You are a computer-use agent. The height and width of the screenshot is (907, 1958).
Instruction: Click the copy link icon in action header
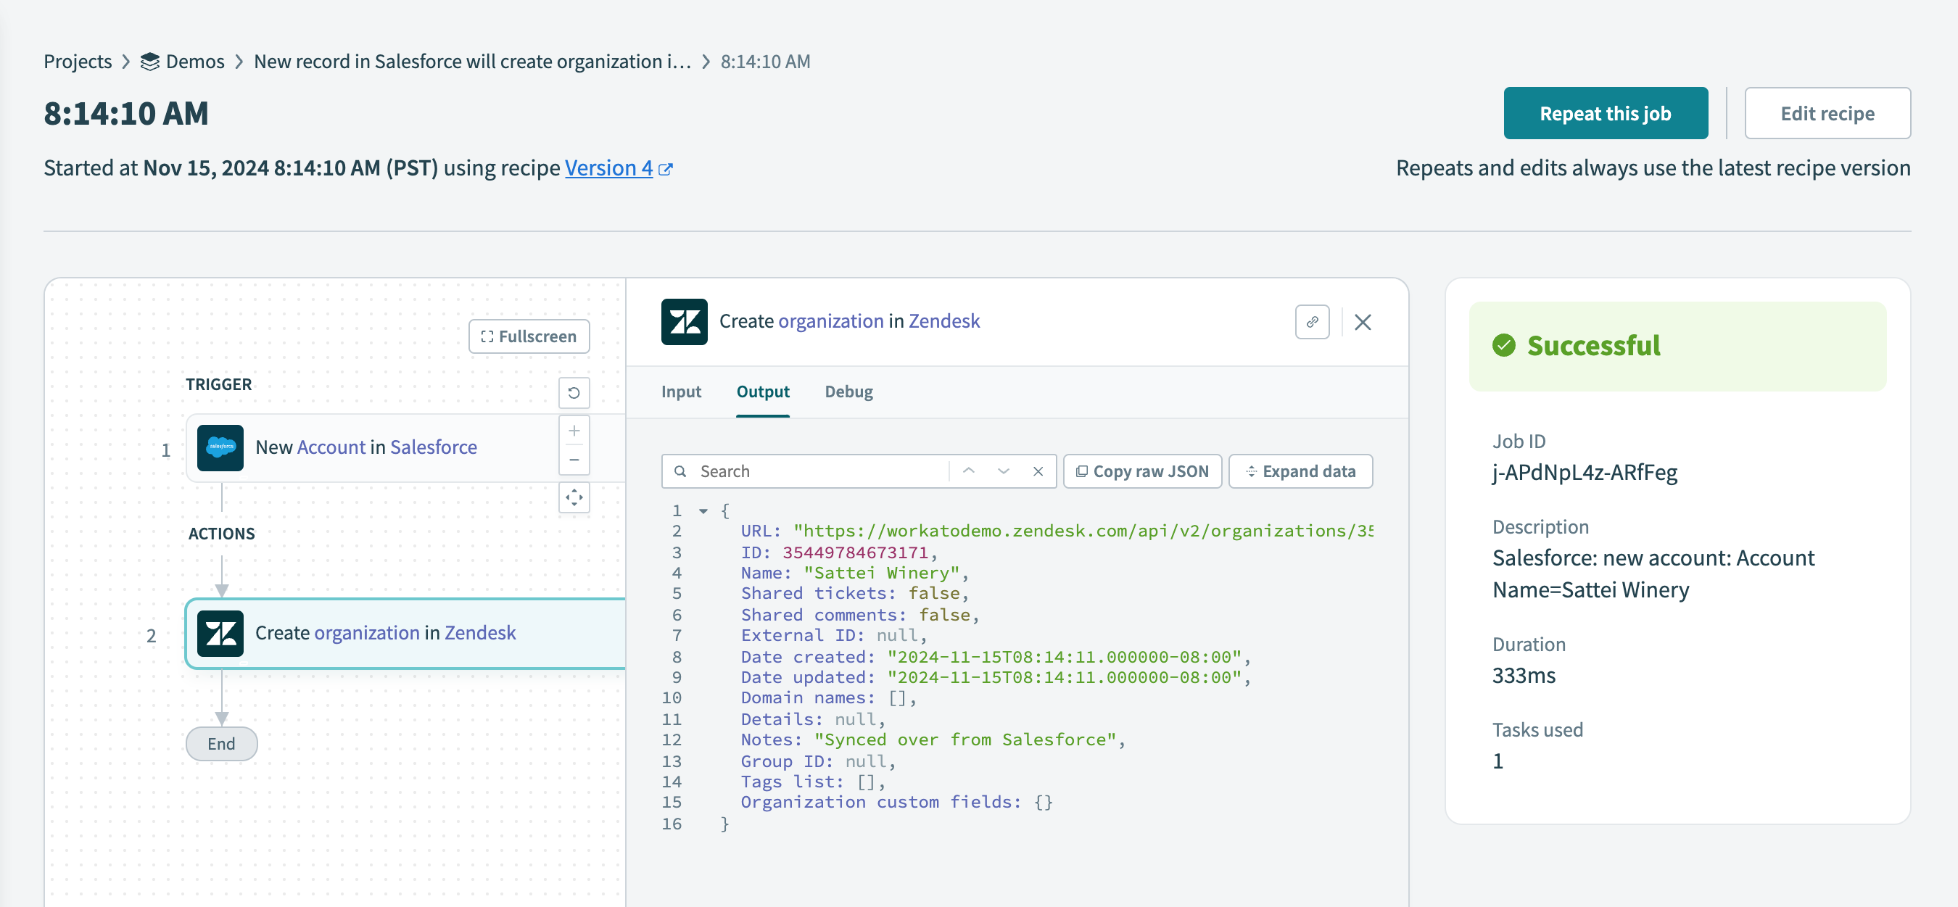point(1313,322)
